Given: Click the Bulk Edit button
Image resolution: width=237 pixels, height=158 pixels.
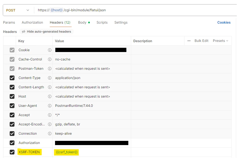Looking at the screenshot, I should (202, 41).
